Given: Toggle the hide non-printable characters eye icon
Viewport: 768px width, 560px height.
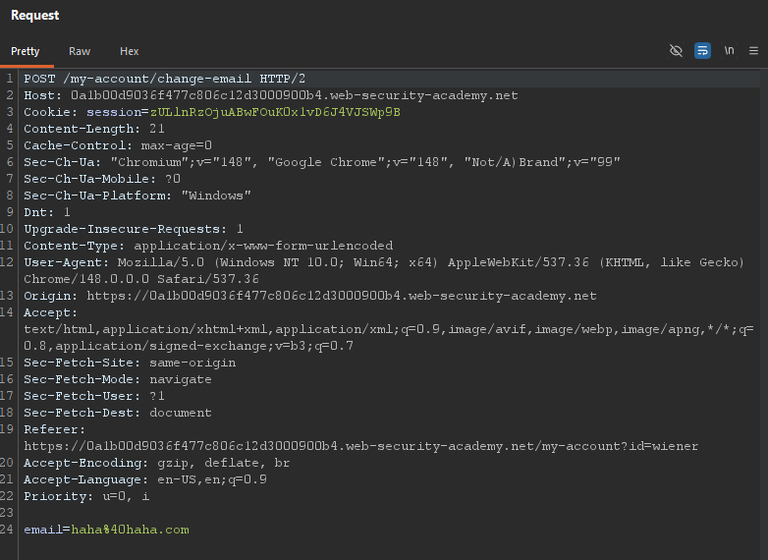Looking at the screenshot, I should coord(676,50).
